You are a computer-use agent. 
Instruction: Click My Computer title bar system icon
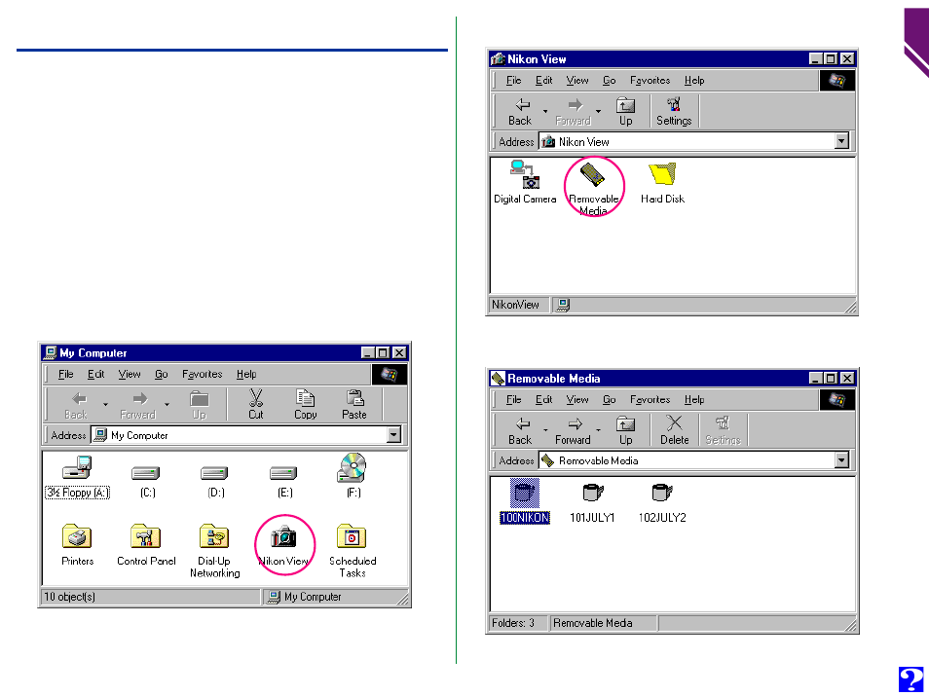(x=51, y=352)
